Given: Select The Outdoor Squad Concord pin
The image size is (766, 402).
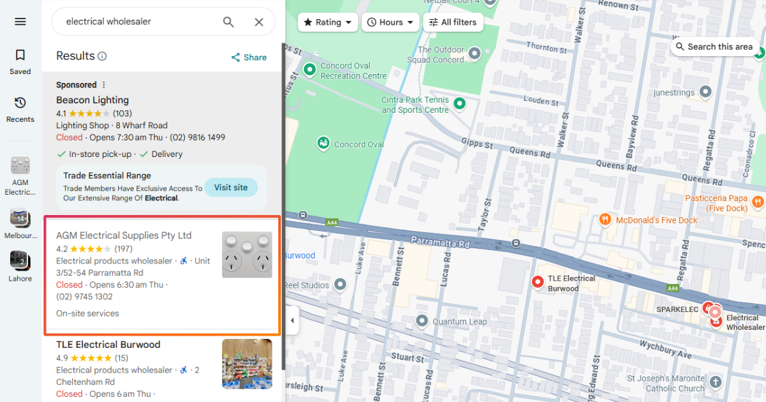Looking at the screenshot, I should (474, 53).
